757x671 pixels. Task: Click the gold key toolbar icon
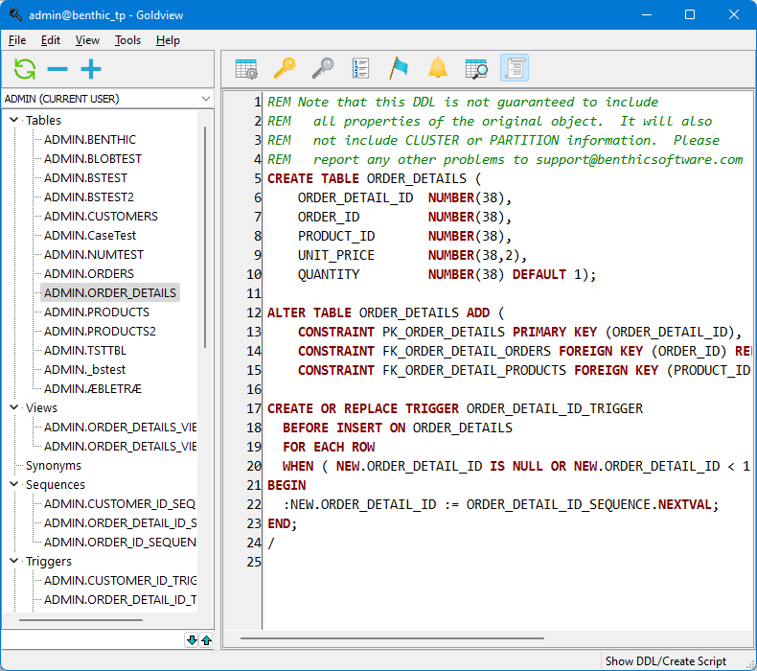[x=285, y=68]
